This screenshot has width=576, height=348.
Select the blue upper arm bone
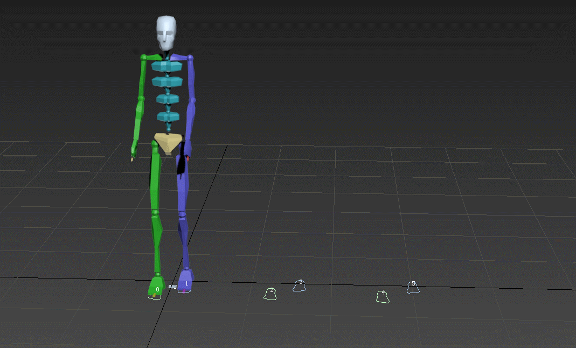click(191, 78)
